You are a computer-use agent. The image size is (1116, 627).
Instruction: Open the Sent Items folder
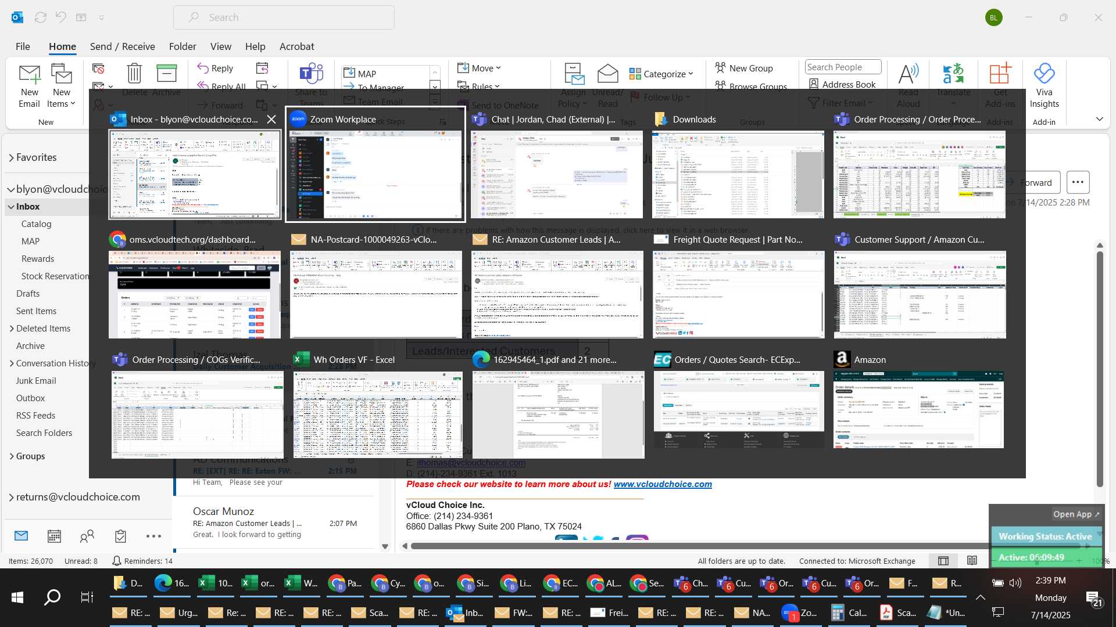36,311
